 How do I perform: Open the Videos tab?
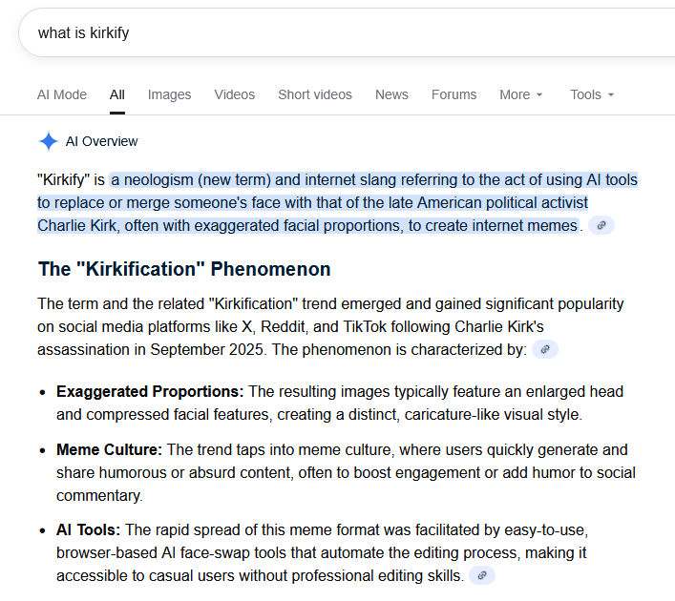click(x=235, y=94)
